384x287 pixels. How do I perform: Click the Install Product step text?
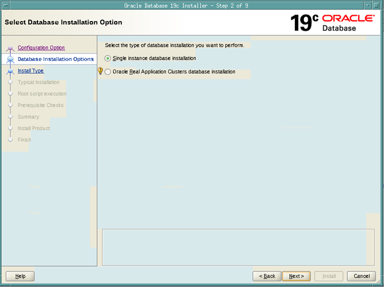34,128
